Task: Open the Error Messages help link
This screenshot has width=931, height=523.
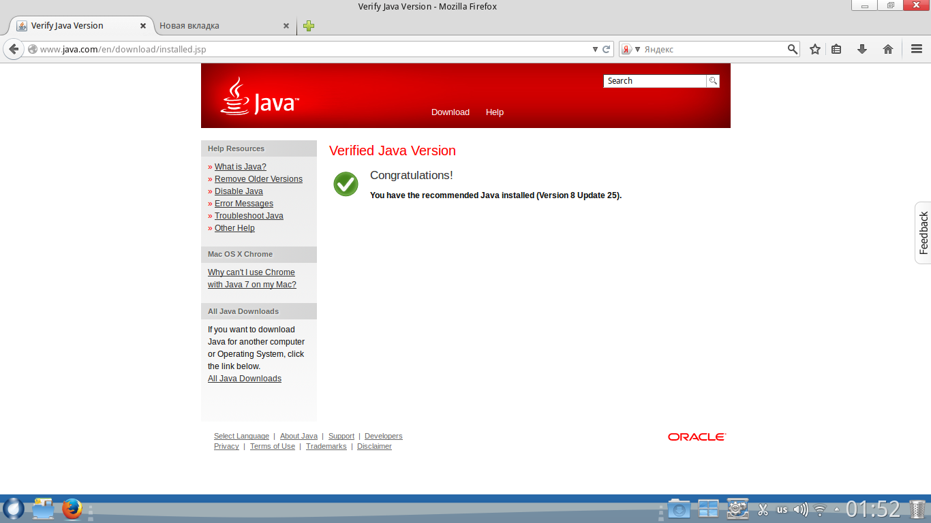Action: [244, 204]
